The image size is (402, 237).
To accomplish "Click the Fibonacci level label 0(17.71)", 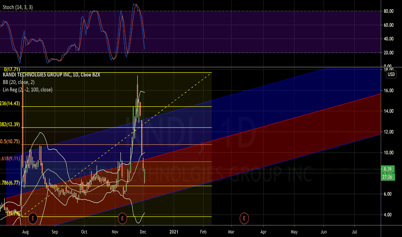I will click(12, 69).
